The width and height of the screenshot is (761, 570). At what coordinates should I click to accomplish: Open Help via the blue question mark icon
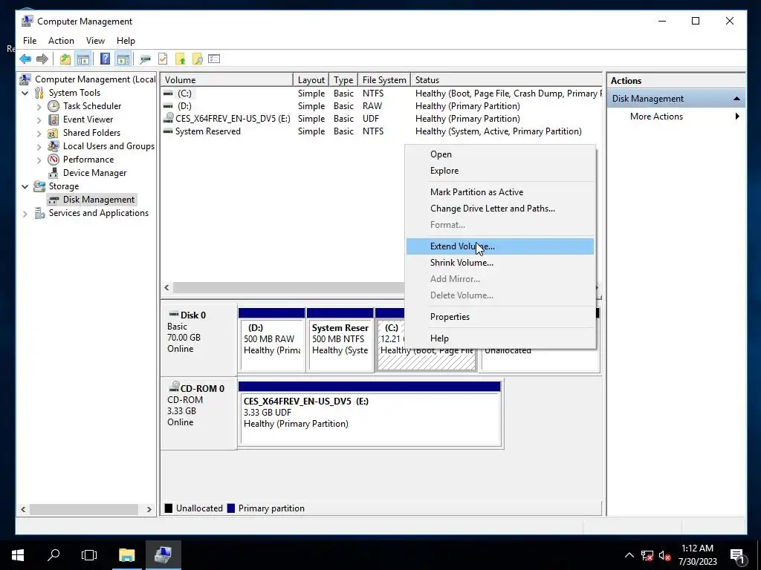[x=105, y=59]
